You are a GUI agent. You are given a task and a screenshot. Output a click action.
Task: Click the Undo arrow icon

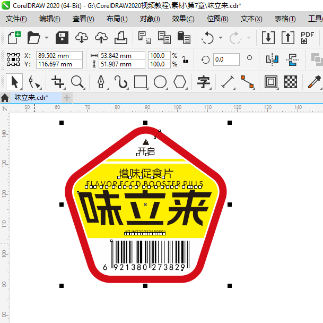(207, 38)
